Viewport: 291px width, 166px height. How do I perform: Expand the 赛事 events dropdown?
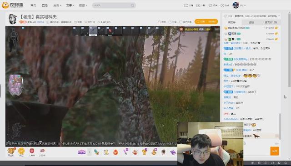click(x=70, y=5)
